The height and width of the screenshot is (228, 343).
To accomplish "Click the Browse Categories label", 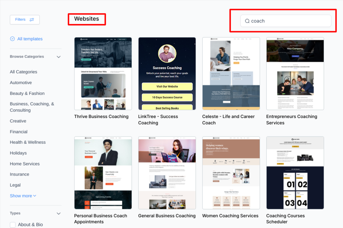I will point(27,57).
